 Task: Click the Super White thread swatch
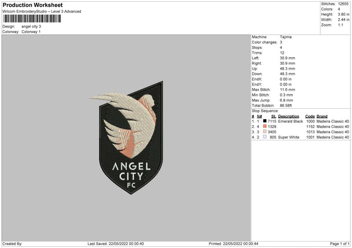[x=265, y=137]
